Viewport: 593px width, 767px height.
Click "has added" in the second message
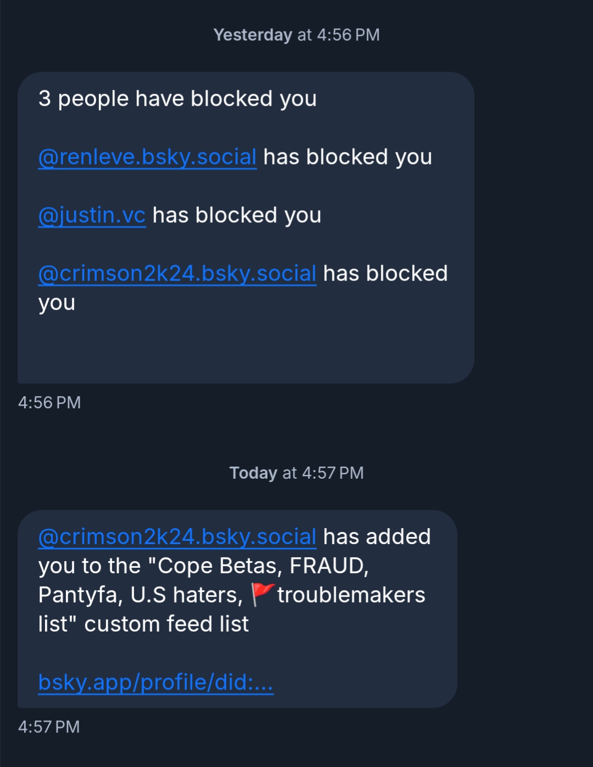coord(377,536)
